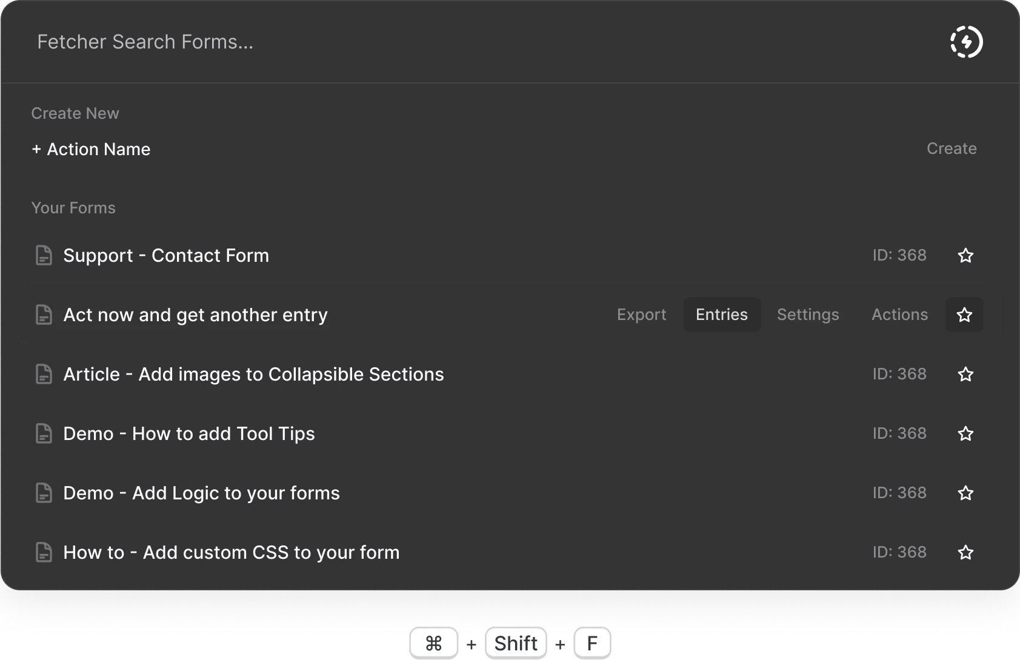Star the How to - Add custom CSS form

pyautogui.click(x=965, y=552)
